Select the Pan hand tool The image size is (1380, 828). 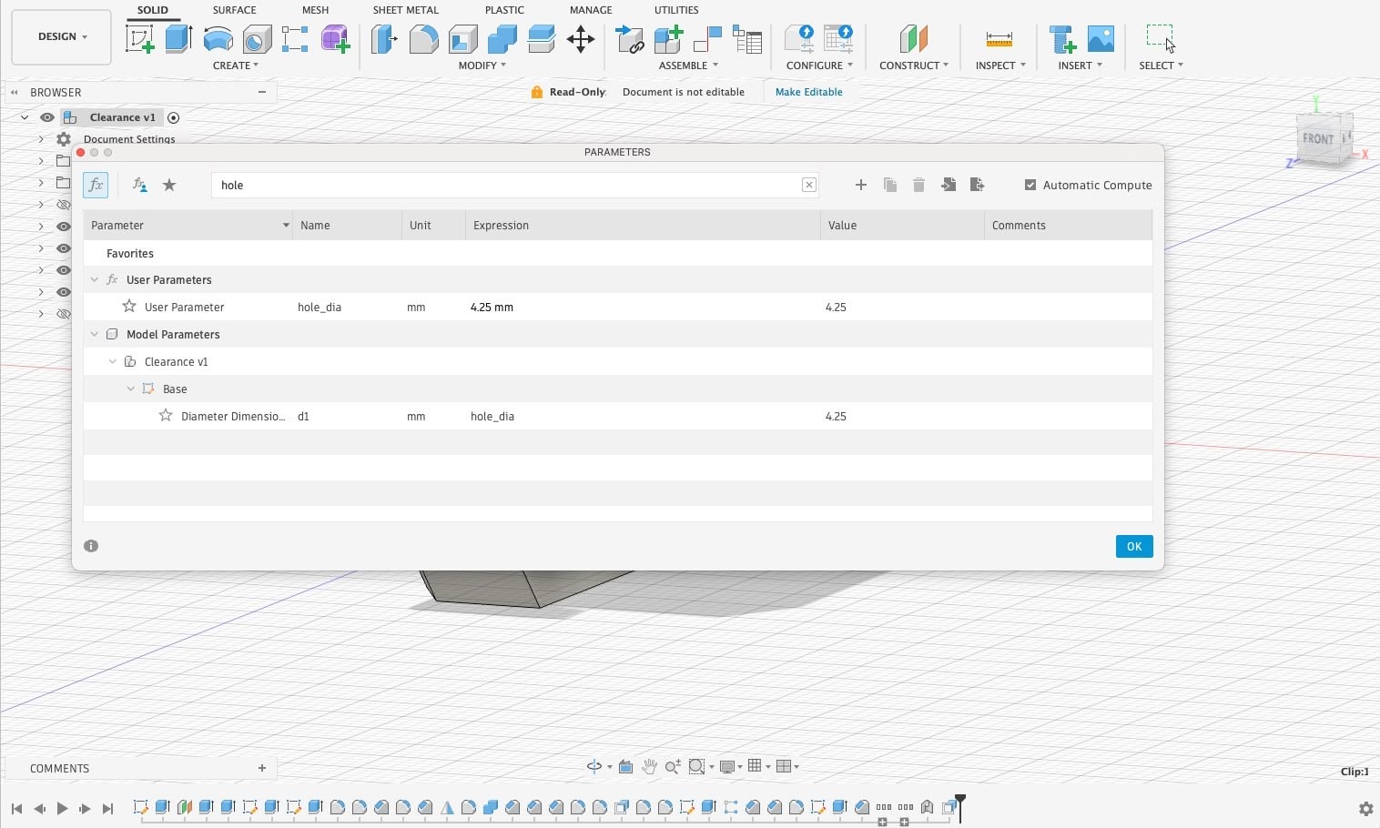tap(649, 766)
